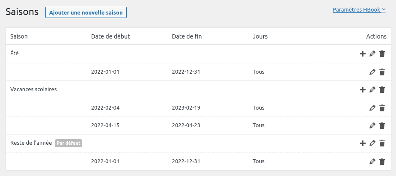The image size is (396, 176).
Task: Add date range to Reste de l'année
Action: (x=363, y=143)
